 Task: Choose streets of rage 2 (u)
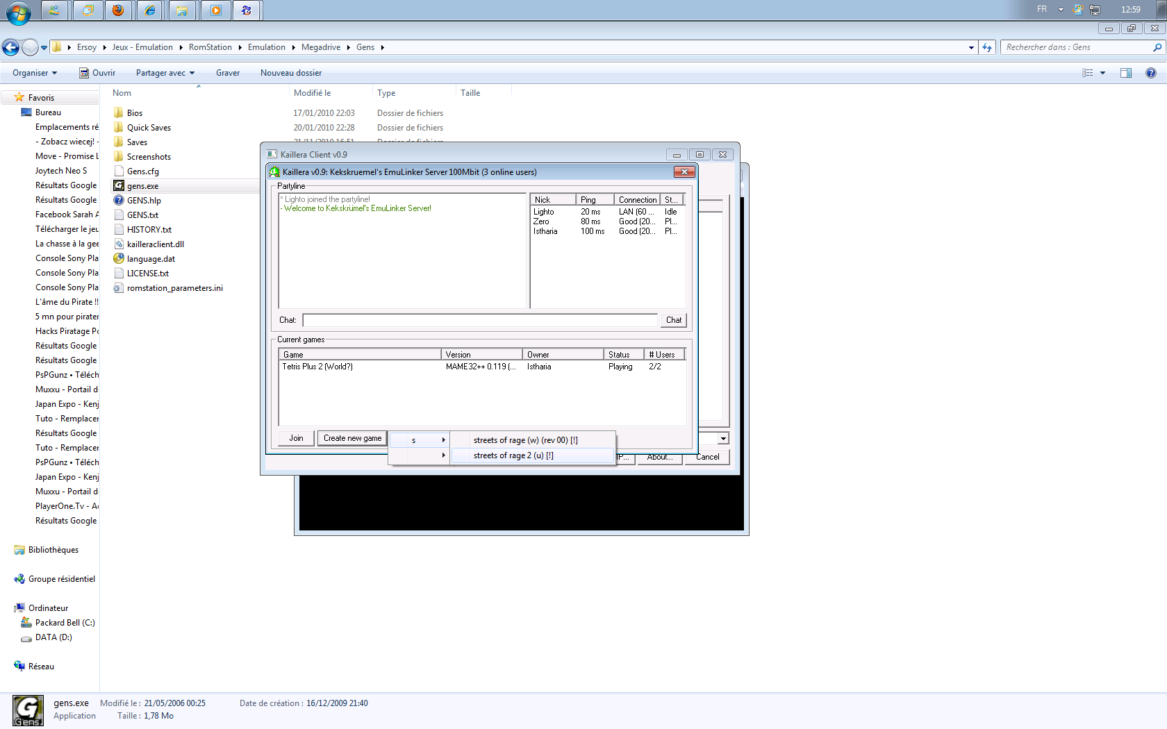[x=533, y=455]
